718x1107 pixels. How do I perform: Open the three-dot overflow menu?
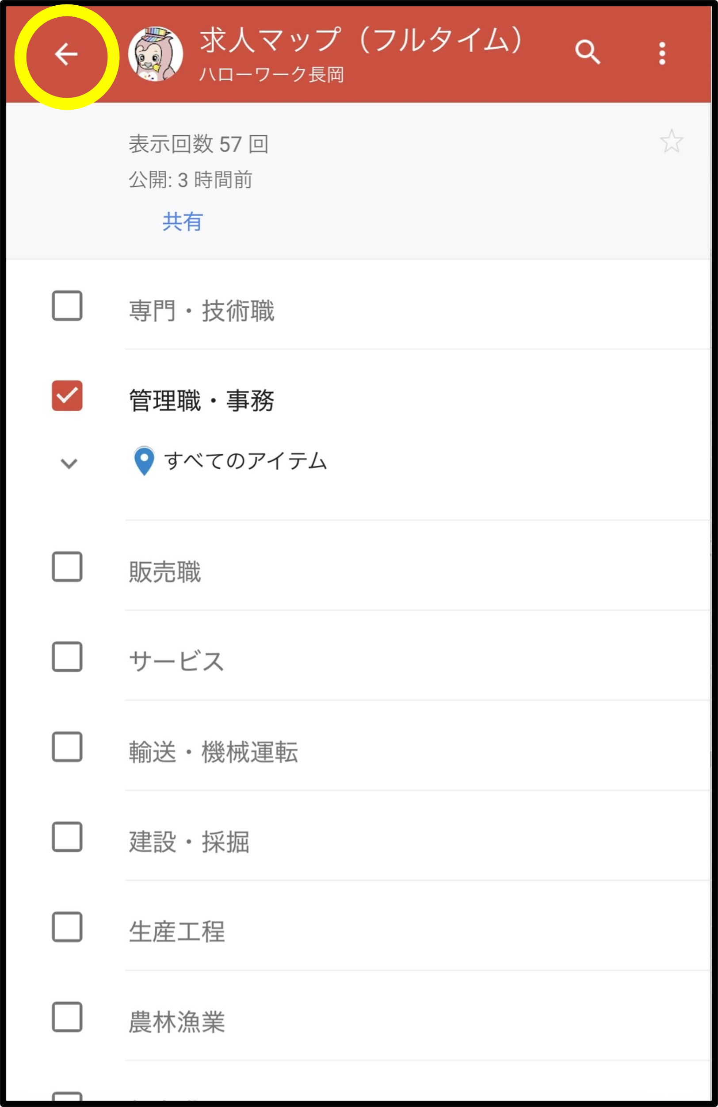point(662,54)
